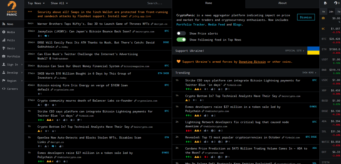Screen dimensions: 341x164
Task: Click the heart icon in Ukraine support message
Action: coord(178,62)
